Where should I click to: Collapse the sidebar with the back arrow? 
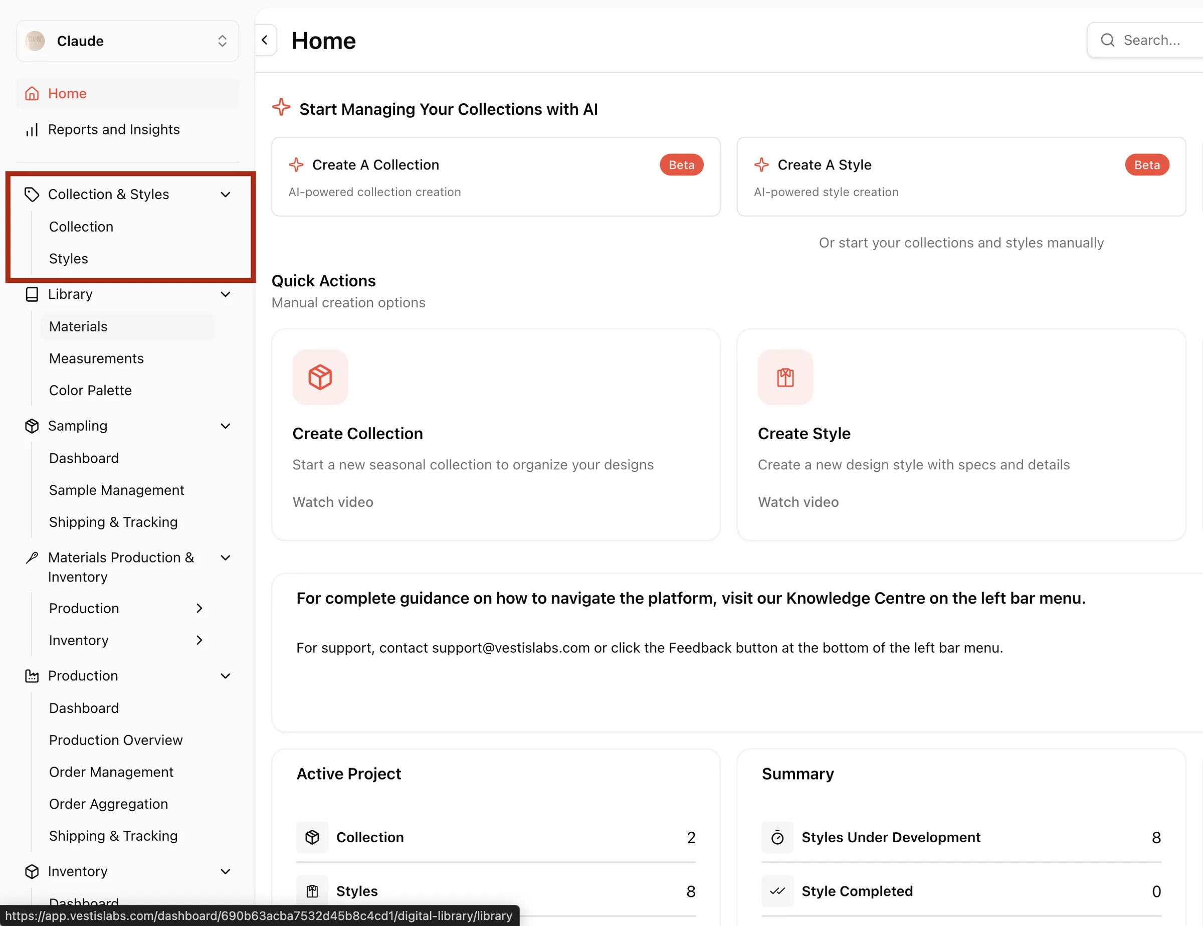click(x=265, y=40)
